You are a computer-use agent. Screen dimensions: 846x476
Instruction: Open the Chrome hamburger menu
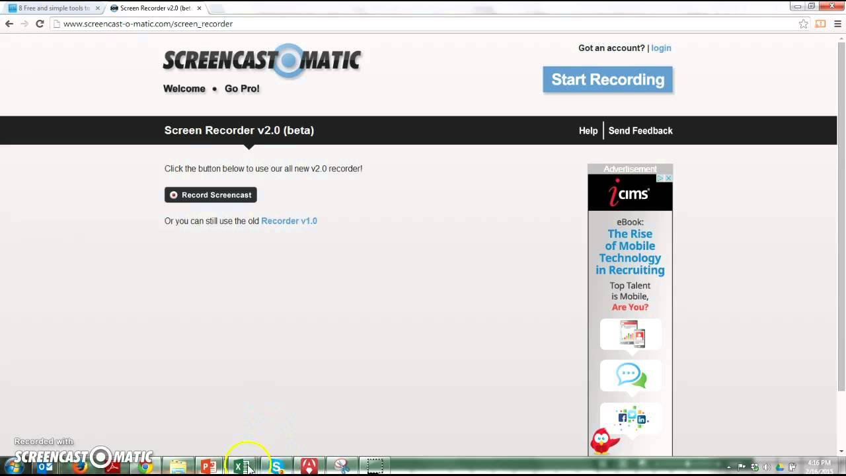coord(837,24)
